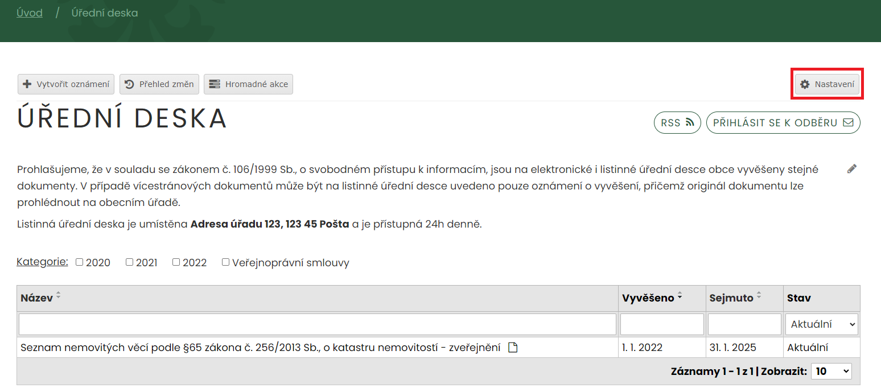Click the pencil edit icon beside description

click(x=851, y=168)
